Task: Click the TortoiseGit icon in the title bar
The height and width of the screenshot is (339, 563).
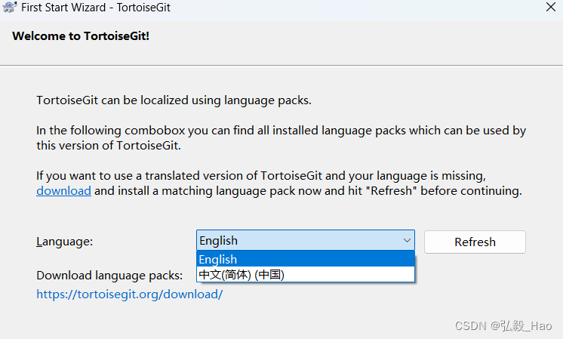Action: [11, 8]
